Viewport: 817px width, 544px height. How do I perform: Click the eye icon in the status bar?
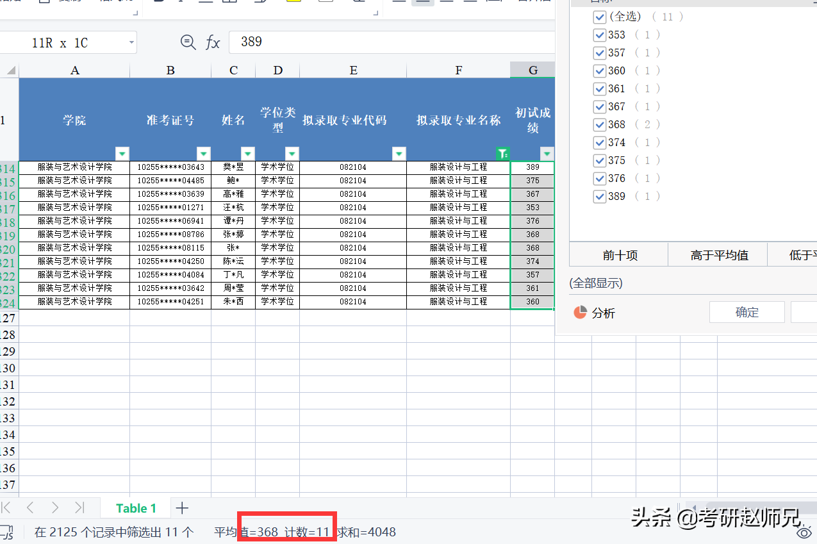point(804,532)
